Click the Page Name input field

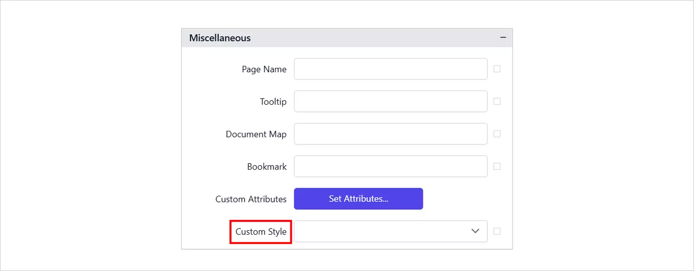(x=390, y=69)
